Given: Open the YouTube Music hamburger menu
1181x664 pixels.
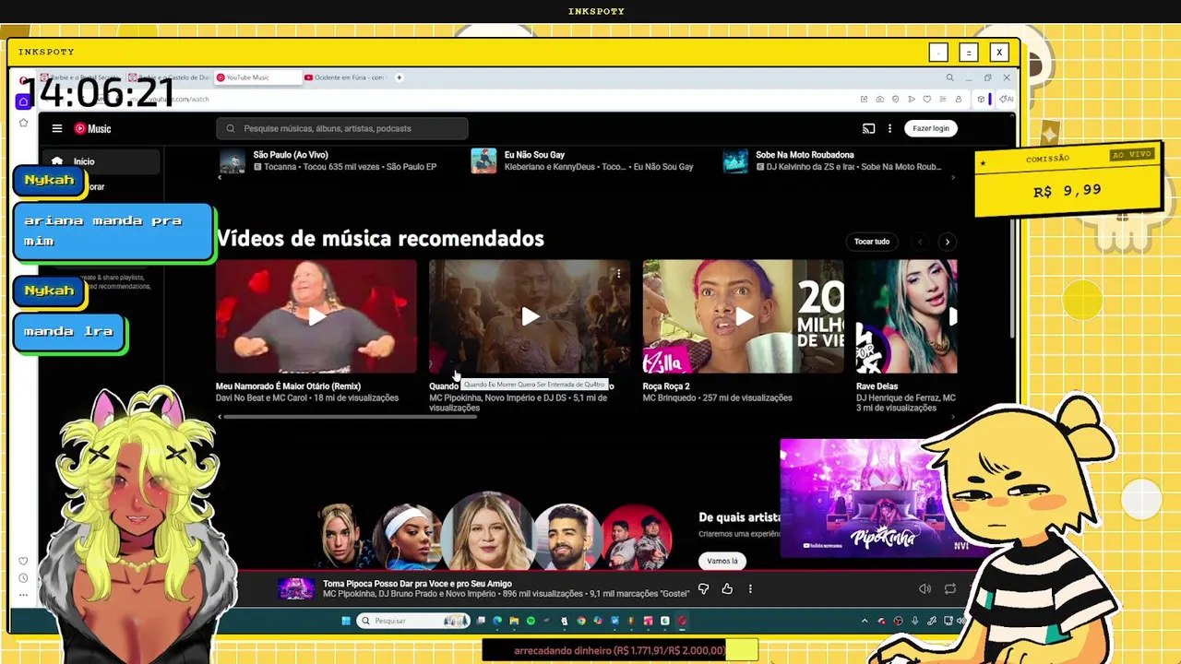Looking at the screenshot, I should tap(57, 129).
